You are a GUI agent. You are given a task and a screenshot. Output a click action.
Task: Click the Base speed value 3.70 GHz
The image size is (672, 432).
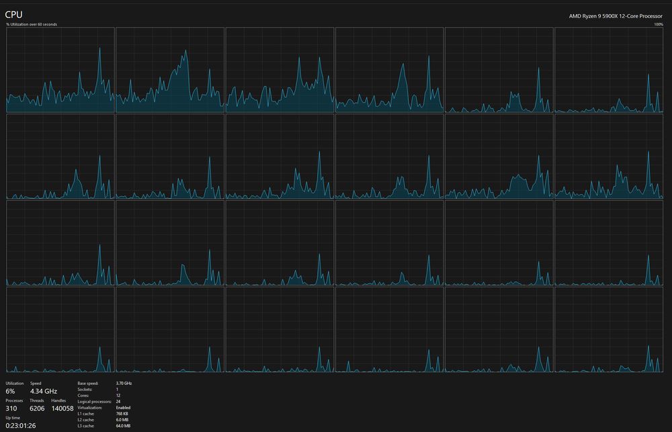click(x=123, y=383)
